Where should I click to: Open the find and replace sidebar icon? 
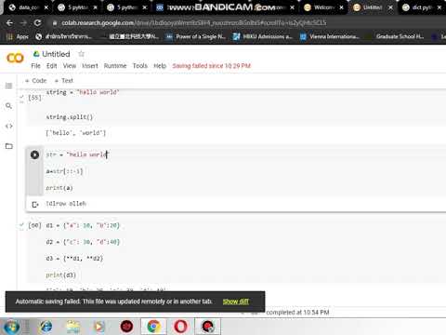coord(8,106)
